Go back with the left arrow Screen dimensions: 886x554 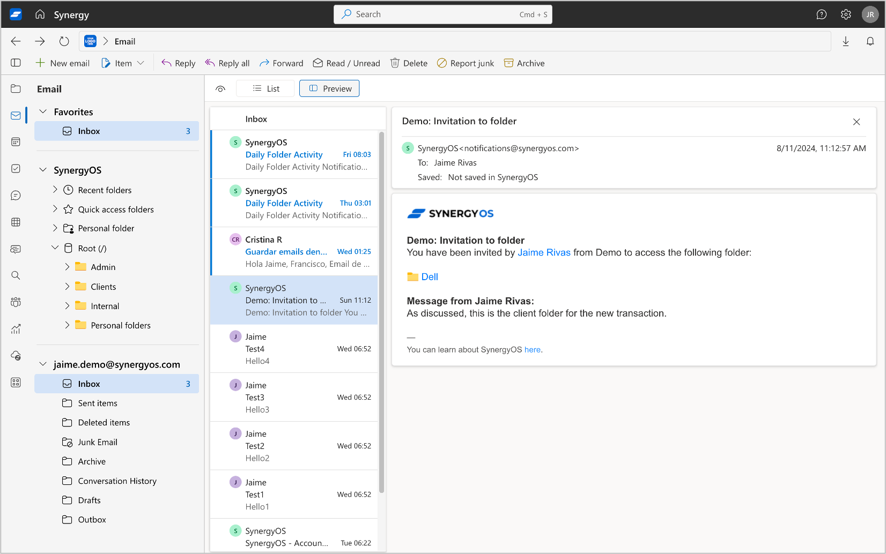(x=16, y=41)
